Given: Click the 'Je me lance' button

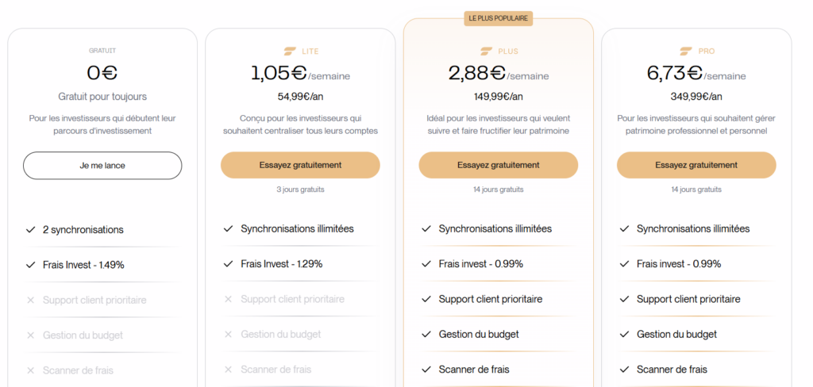Looking at the screenshot, I should (102, 166).
